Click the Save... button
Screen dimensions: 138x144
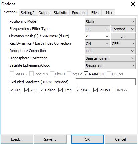50,139
